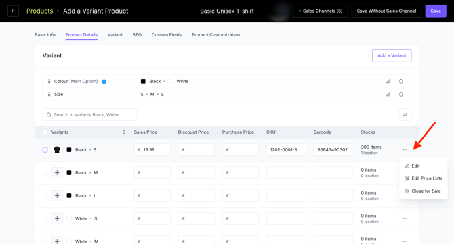Click the Stocks column header
The height and width of the screenshot is (244, 454).
tap(368, 132)
